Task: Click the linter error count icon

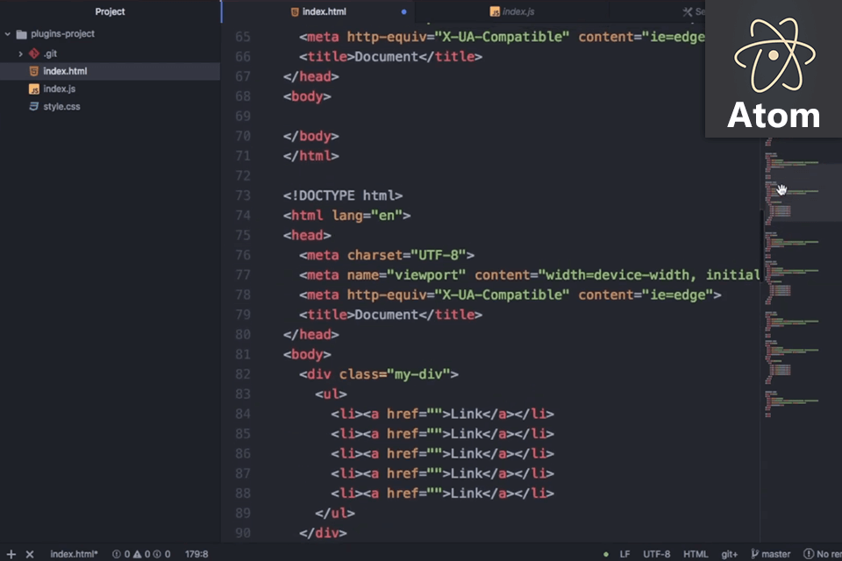Action: (x=116, y=554)
